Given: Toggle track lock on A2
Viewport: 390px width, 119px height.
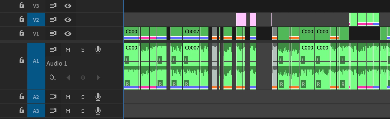Looking at the screenshot, I should click(x=22, y=97).
